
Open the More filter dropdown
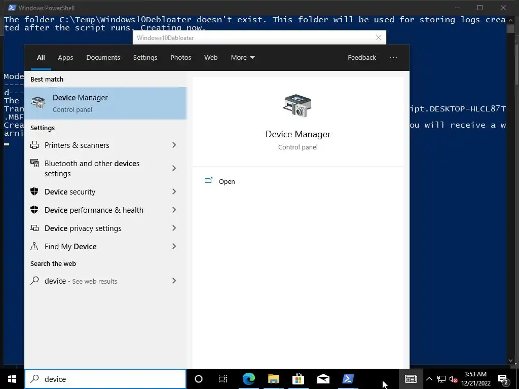tap(243, 57)
